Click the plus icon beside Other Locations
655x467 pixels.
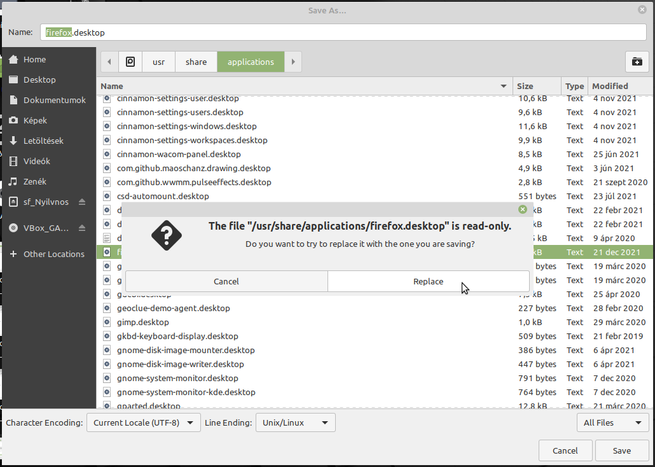pyautogui.click(x=13, y=254)
